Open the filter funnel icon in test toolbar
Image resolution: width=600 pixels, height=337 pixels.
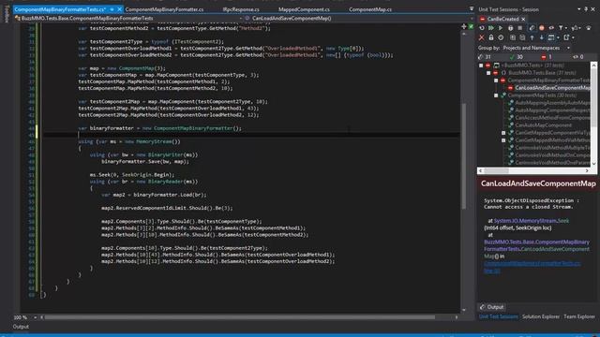[561, 28]
